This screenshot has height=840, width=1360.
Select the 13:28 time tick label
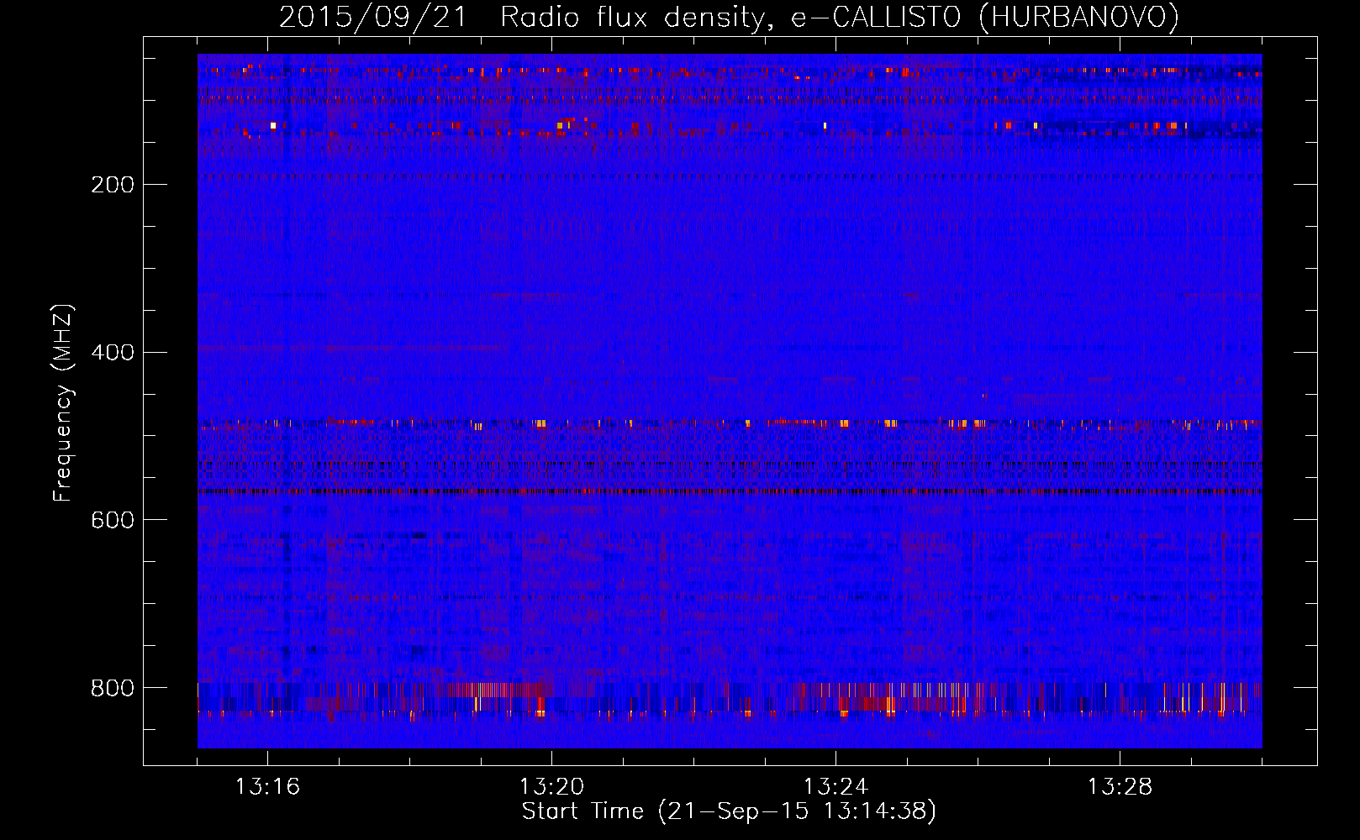[1120, 787]
